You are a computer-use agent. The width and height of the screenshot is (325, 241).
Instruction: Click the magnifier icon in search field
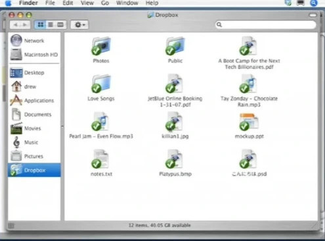point(219,25)
